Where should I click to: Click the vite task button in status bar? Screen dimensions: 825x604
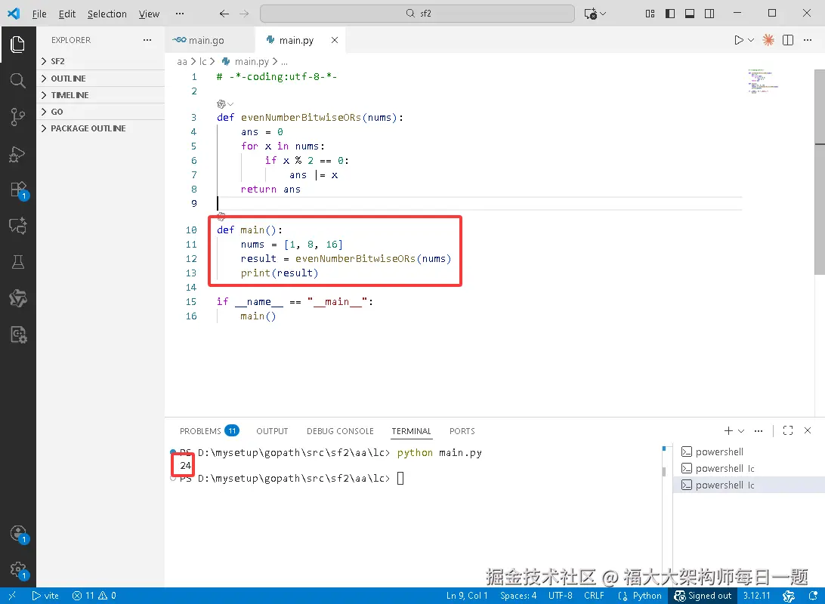click(45, 596)
